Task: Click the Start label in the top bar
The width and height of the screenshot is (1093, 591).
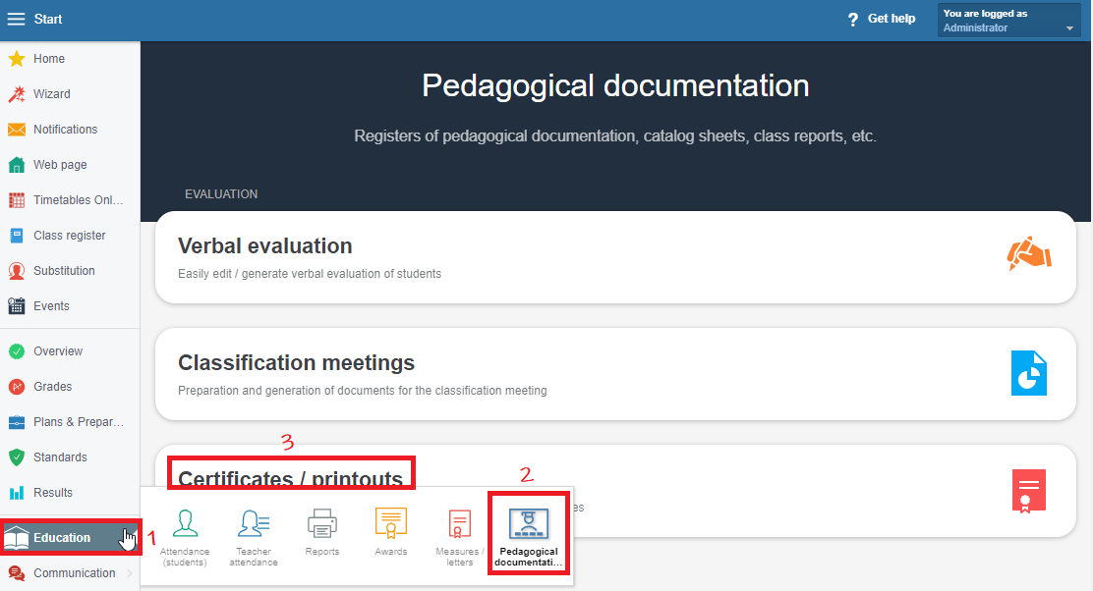Action: [x=48, y=20]
